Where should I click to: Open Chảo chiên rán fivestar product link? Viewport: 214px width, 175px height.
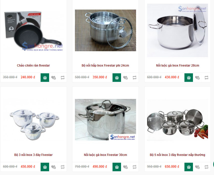click(x=33, y=66)
